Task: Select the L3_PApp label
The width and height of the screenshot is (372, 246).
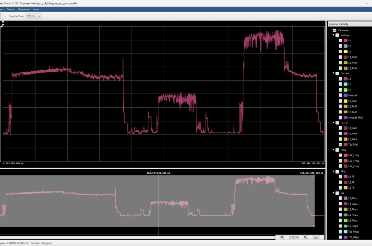Action: [353, 226]
